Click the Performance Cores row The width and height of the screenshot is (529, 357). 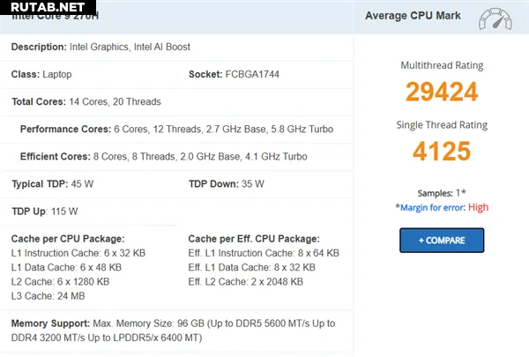[x=176, y=130]
